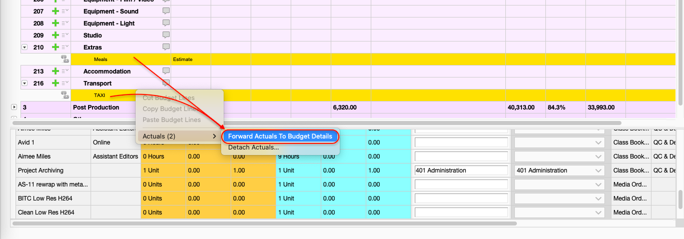This screenshot has width=684, height=239.
Task: Click the account input field in Clean Low Res row
Action: [461, 212]
